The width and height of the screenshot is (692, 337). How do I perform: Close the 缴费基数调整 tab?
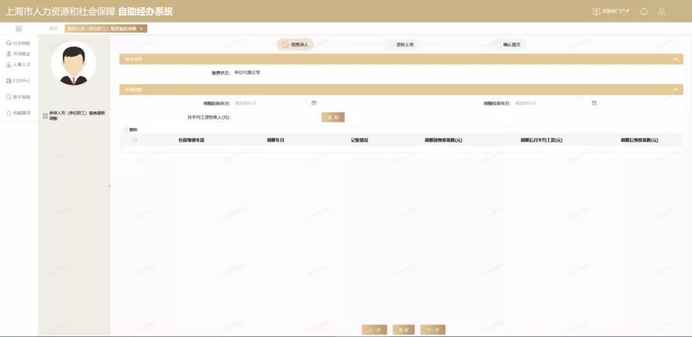coord(142,29)
